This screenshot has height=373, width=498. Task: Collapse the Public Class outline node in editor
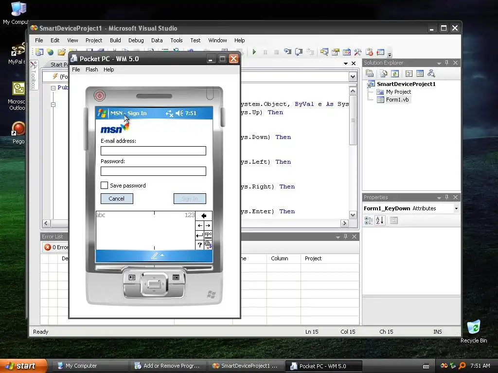pyautogui.click(x=53, y=88)
